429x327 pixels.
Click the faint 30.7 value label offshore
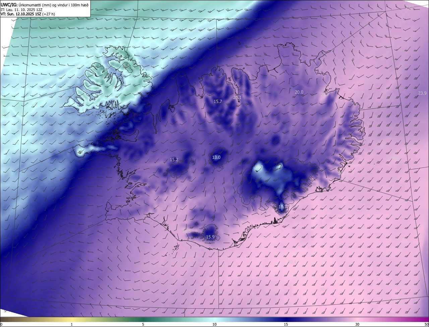point(324,289)
